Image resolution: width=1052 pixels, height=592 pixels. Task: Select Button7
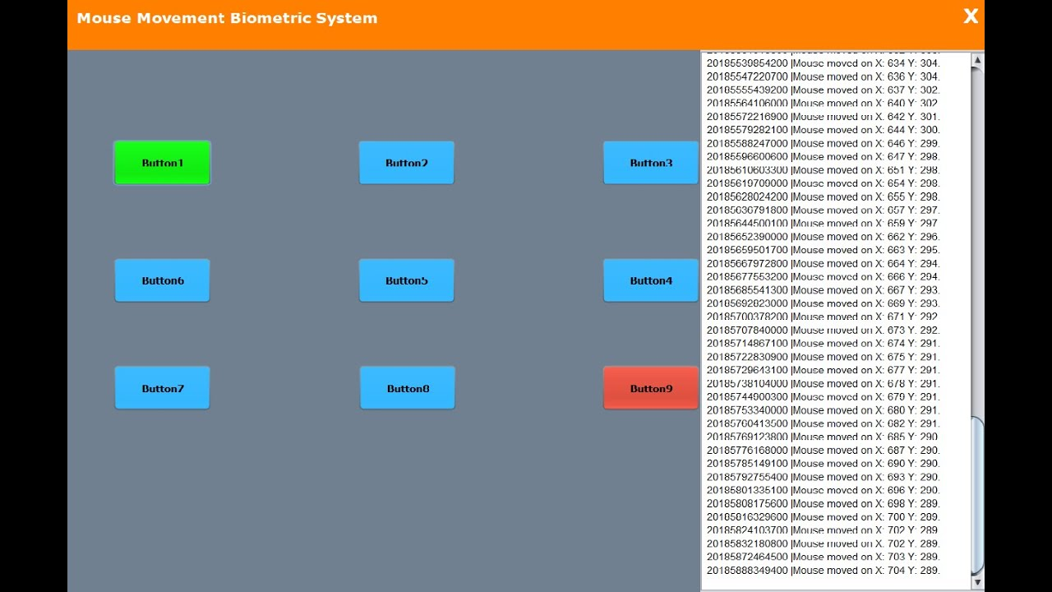(162, 388)
